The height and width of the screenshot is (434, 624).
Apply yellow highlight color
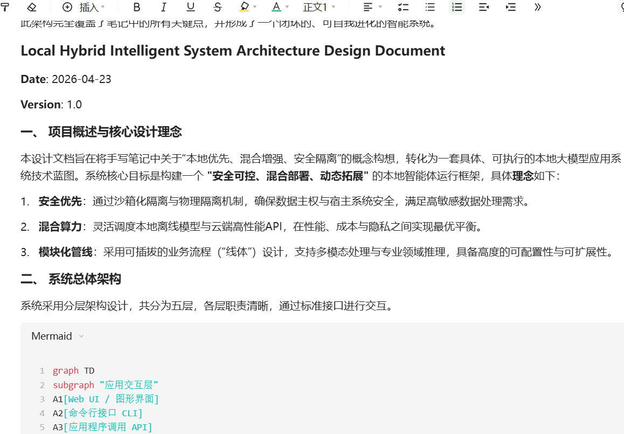click(x=244, y=7)
